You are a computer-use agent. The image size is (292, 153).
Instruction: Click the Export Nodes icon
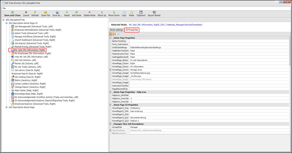coord(154,12)
